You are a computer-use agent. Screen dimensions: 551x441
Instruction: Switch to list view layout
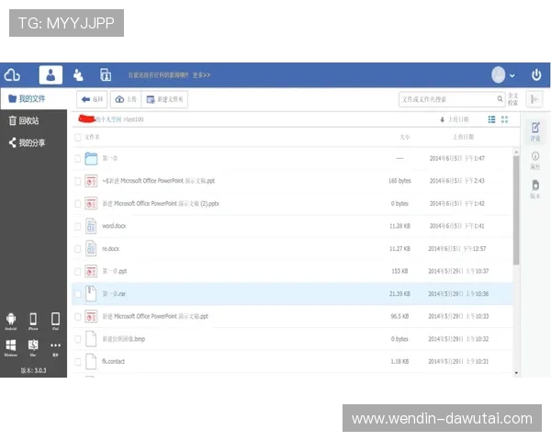tap(492, 119)
